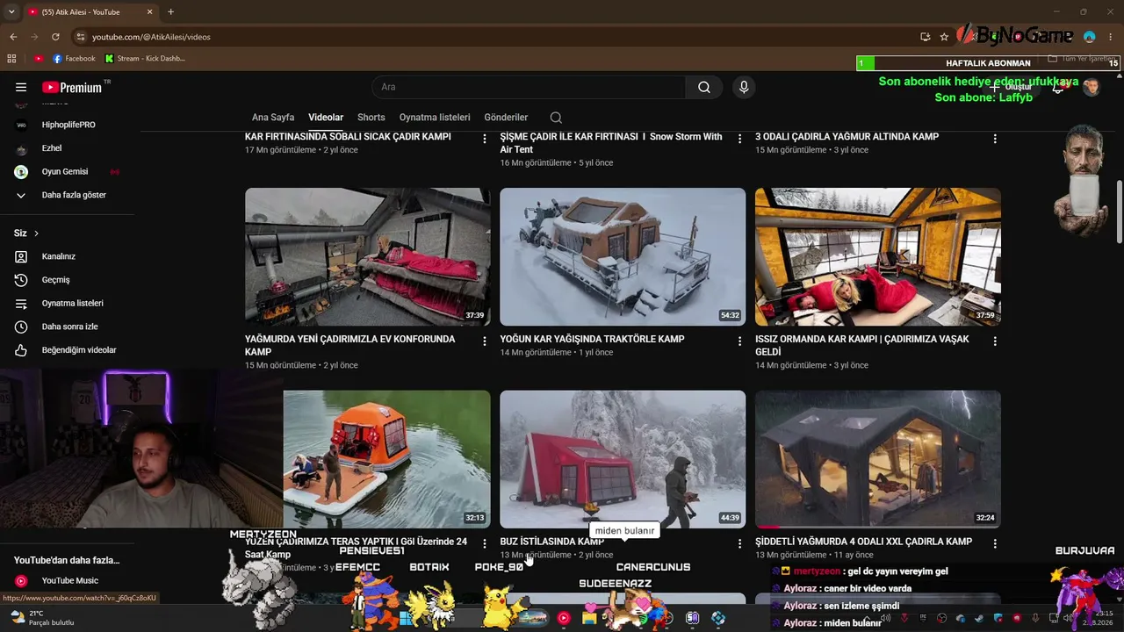The width and height of the screenshot is (1124, 632).
Task: Open more actions for KAR FIRTINASINDA SOBALI video
Action: (x=485, y=139)
